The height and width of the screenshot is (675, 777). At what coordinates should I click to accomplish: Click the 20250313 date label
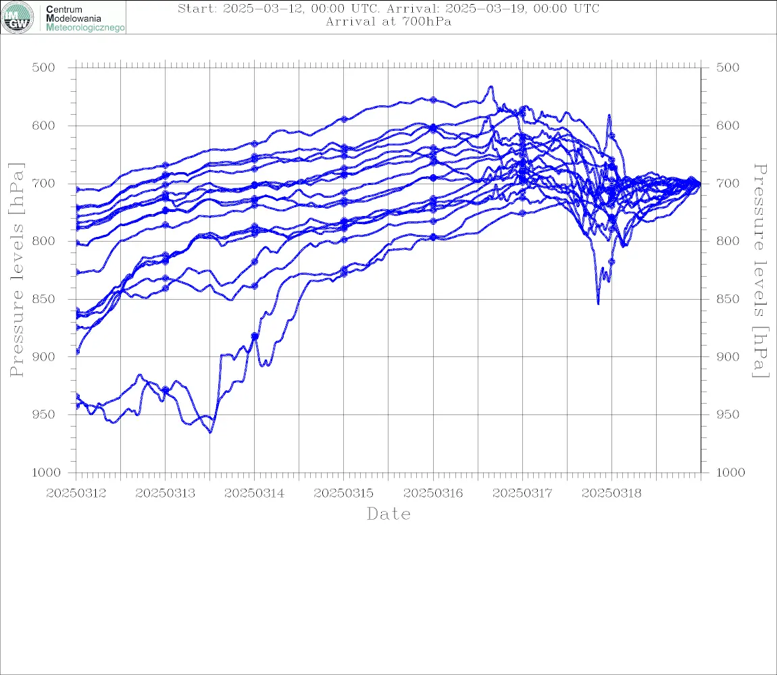(165, 493)
